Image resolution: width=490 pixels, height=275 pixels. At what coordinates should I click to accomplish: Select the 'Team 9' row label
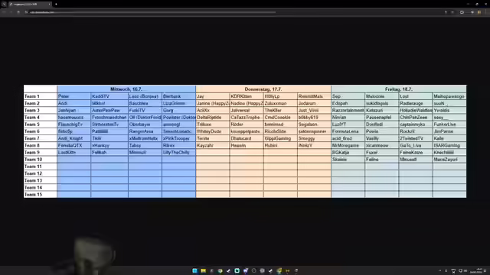click(41, 153)
